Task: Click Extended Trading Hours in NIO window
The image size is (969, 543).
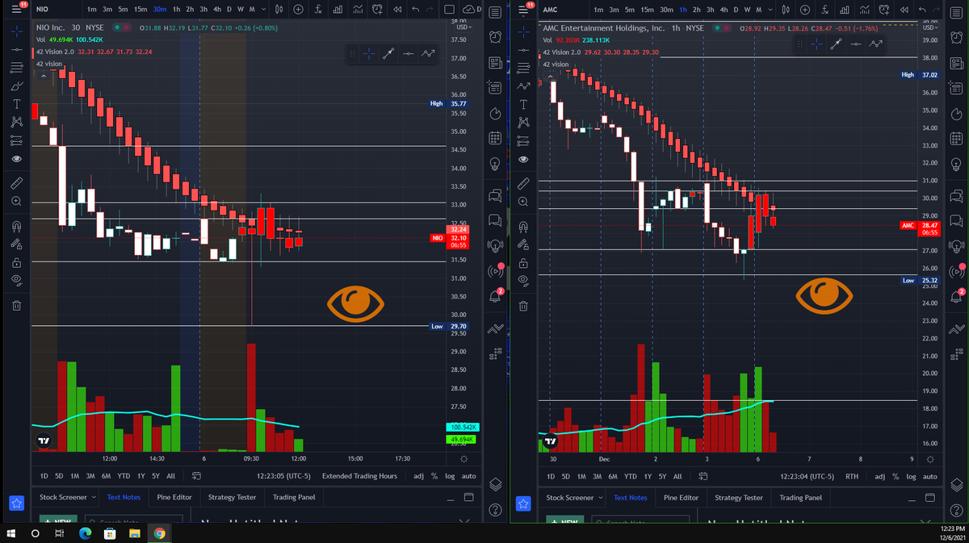Action: point(359,476)
